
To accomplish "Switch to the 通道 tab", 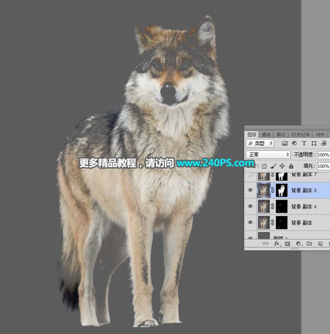I will coord(266,134).
